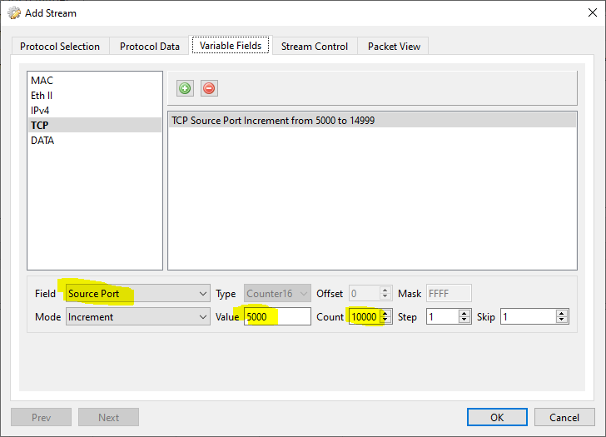Open the Mode dropdown showing Increment
606x437 pixels.
138,317
